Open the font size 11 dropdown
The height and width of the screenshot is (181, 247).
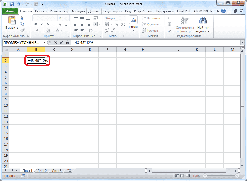click(x=67, y=18)
